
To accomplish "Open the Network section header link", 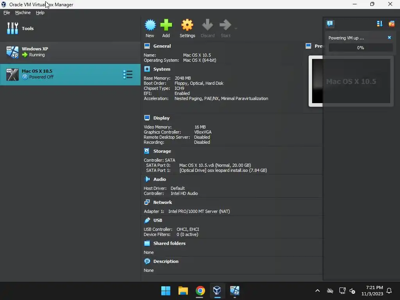I will coord(162,202).
